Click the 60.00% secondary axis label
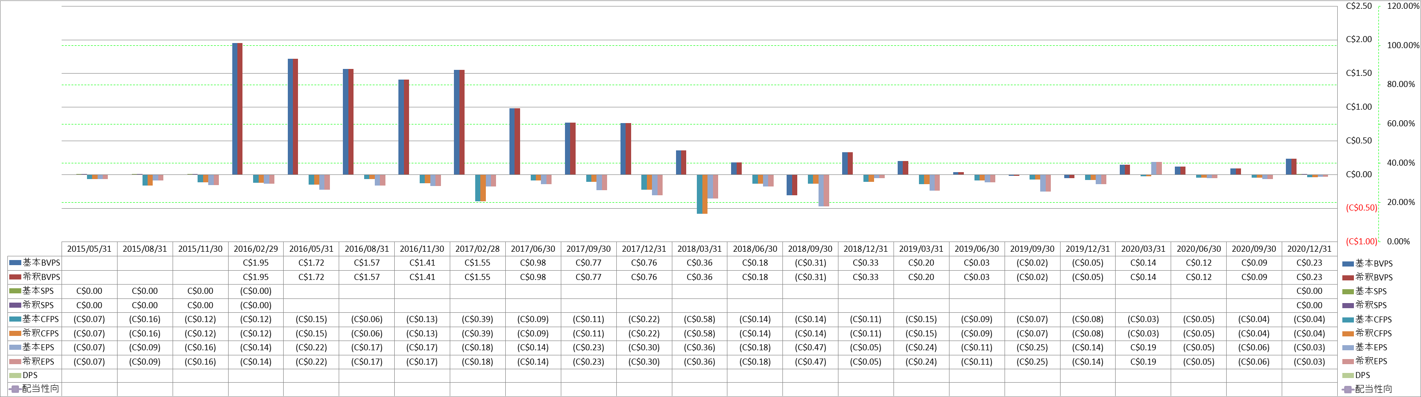 [1401, 124]
